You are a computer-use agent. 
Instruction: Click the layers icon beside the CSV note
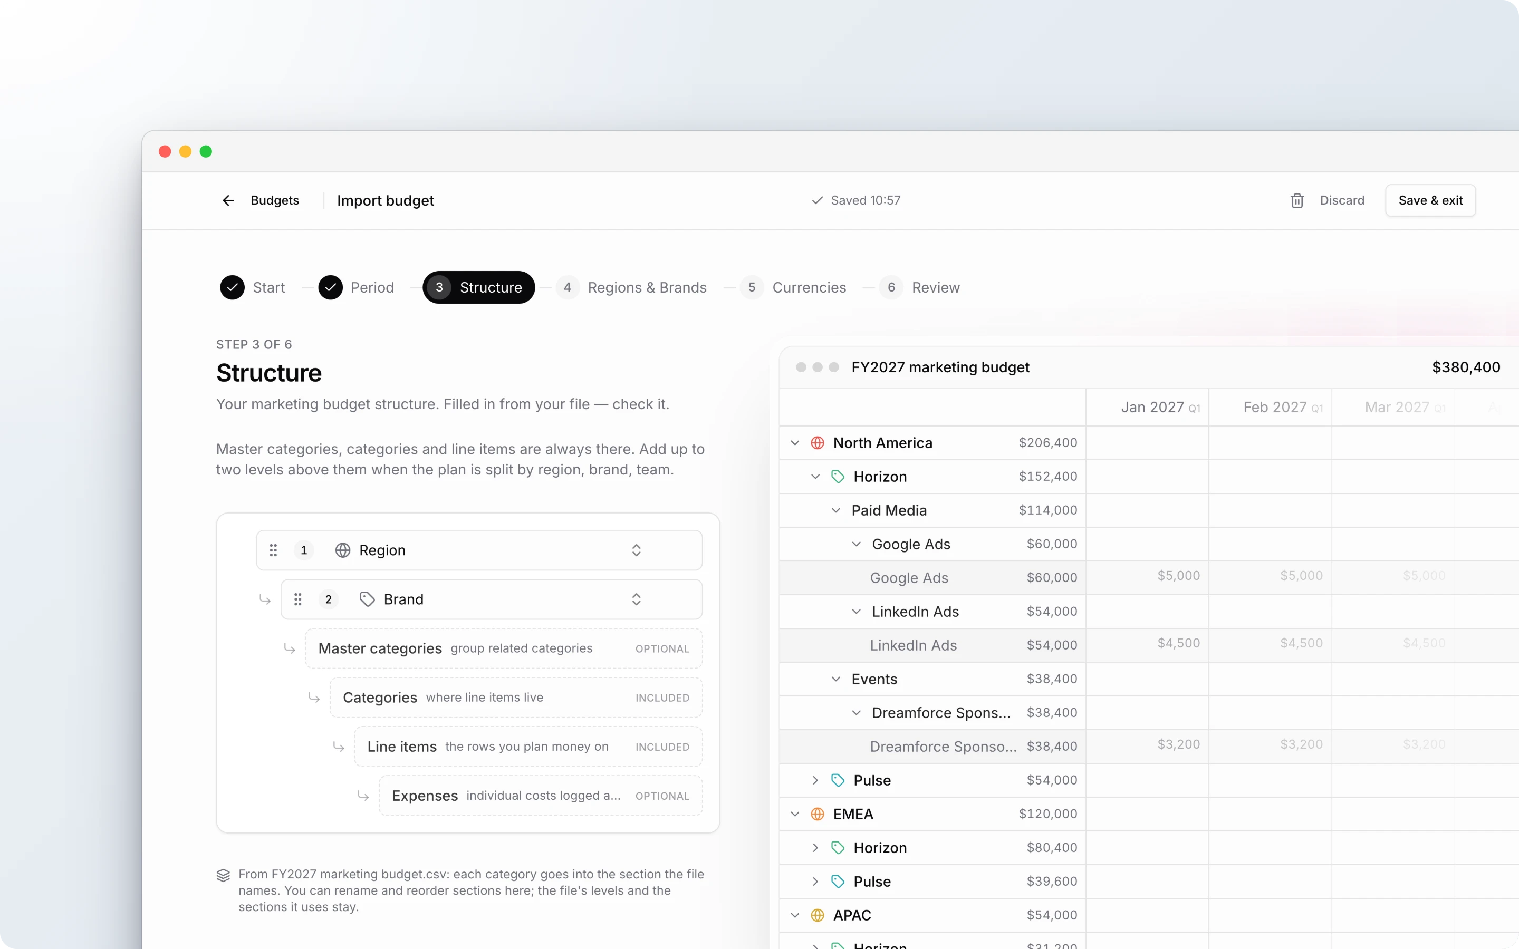coord(223,876)
